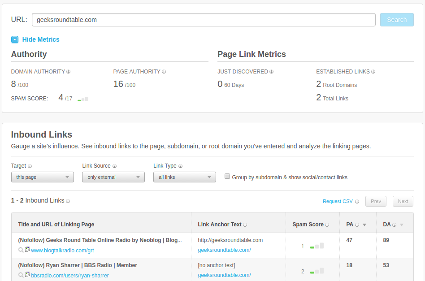Screen dimensions: 425x281
Task: Sort by DA column arrow
Action: tap(402, 225)
